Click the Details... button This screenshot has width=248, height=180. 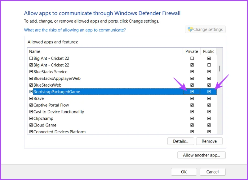click(181, 141)
